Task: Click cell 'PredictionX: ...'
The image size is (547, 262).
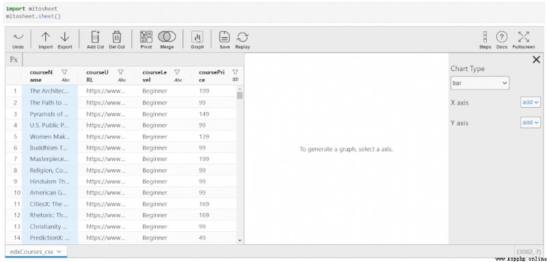Action: (x=50, y=237)
